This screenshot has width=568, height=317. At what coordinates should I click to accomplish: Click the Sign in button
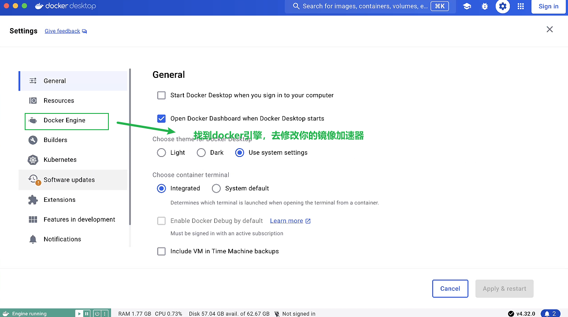pyautogui.click(x=549, y=6)
